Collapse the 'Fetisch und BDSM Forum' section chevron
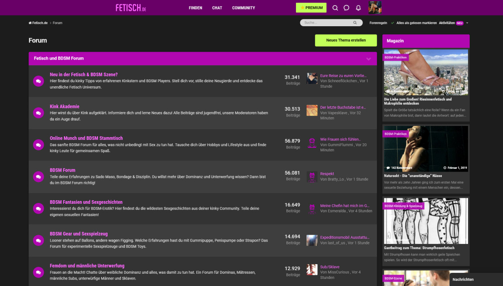Screen dimensions: 503x286 [368, 58]
